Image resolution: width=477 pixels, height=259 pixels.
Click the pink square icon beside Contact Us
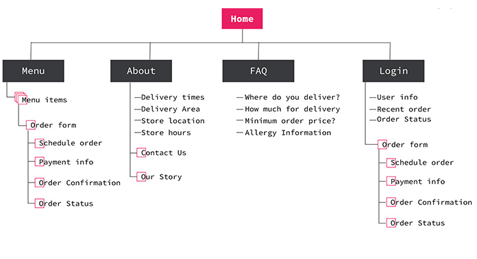(x=141, y=152)
